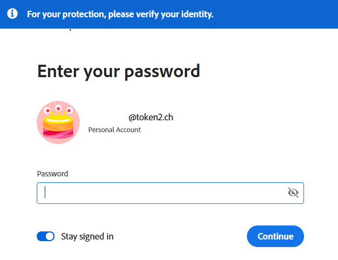Click the empty right end of the blue banner
338x260 pixels.
pos(291,14)
